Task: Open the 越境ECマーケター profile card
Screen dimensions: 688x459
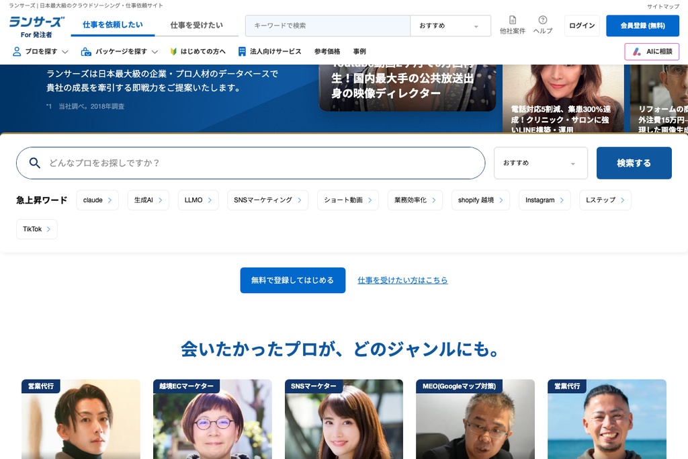Action: (x=212, y=419)
